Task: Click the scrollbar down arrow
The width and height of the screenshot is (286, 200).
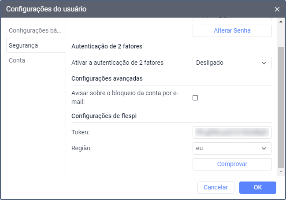Action: point(281,171)
